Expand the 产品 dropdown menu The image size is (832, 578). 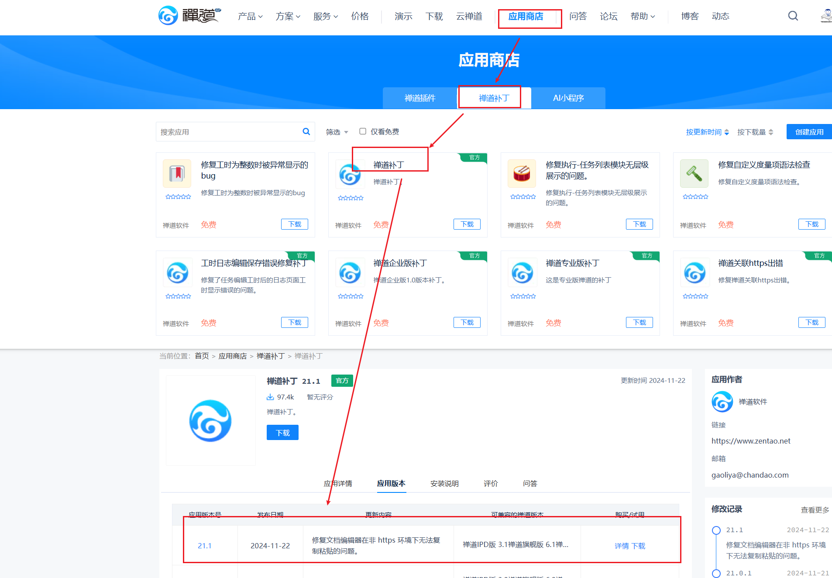(250, 16)
